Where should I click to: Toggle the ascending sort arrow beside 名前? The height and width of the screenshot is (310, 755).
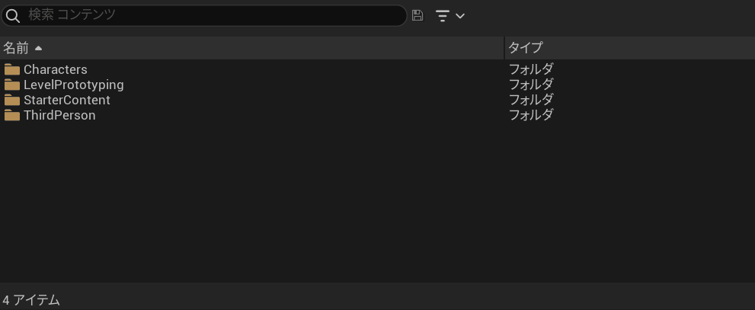(38, 48)
